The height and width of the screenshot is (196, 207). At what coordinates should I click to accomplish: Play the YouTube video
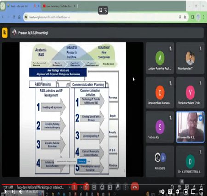6,191
